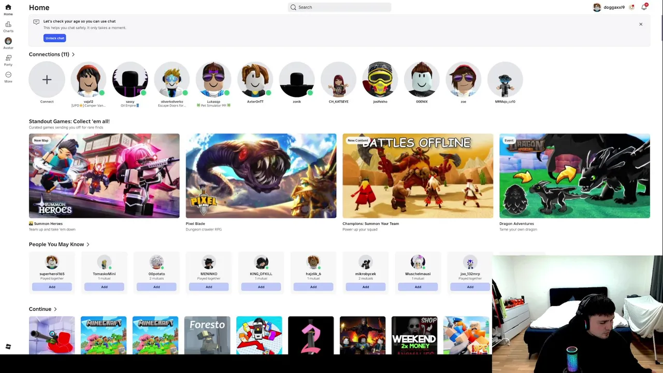Open the Charts sidebar icon
Viewport: 663px width, 373px height.
pyautogui.click(x=8, y=26)
